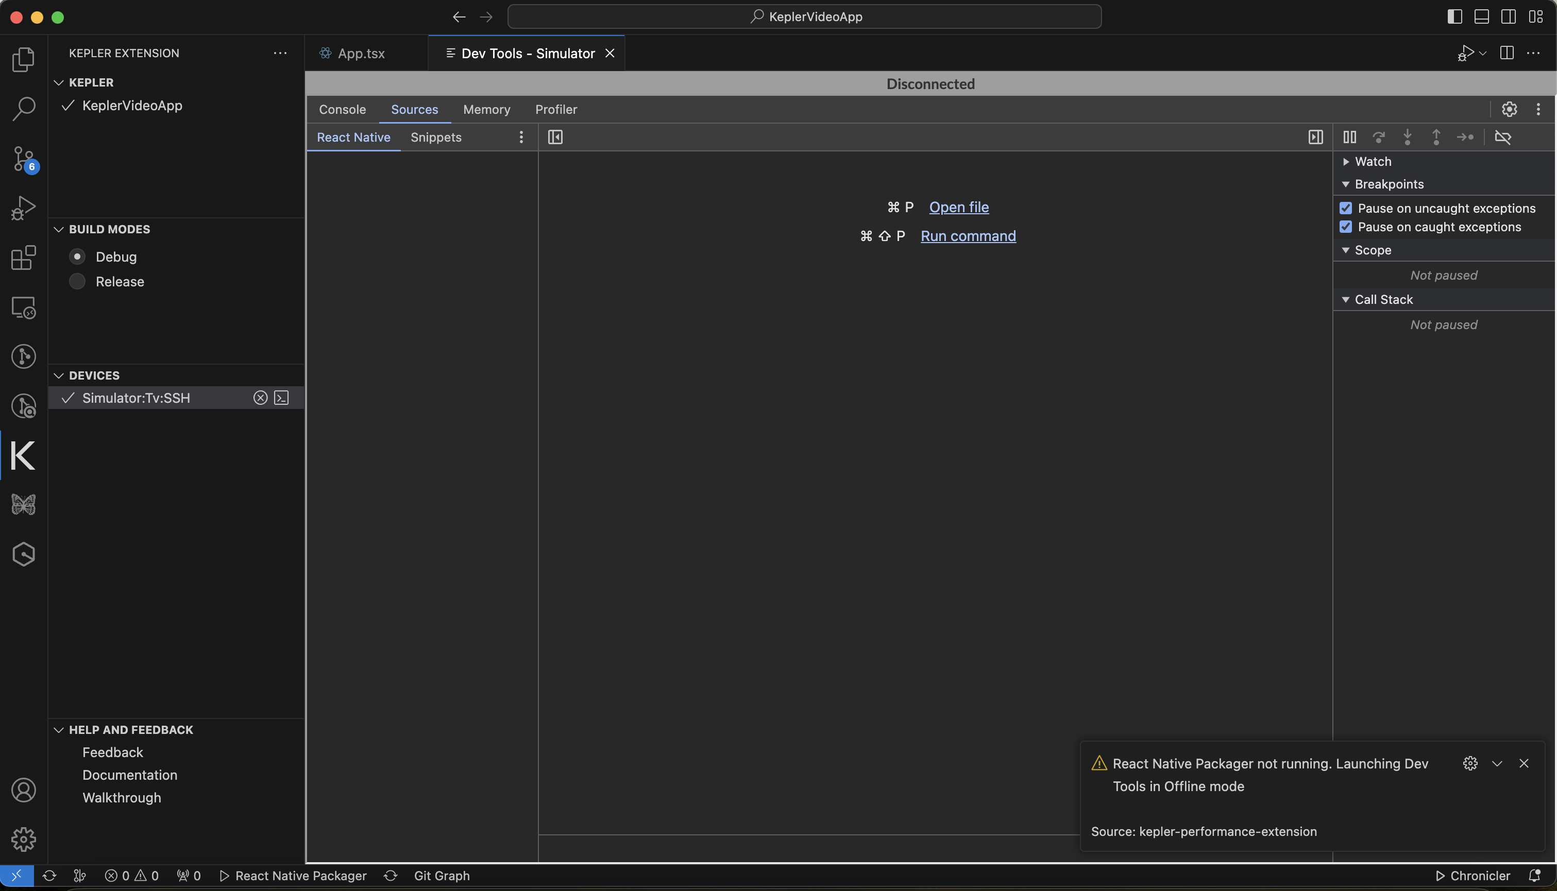Switch to the Snippets tab
This screenshot has height=891, width=1557.
435,137
